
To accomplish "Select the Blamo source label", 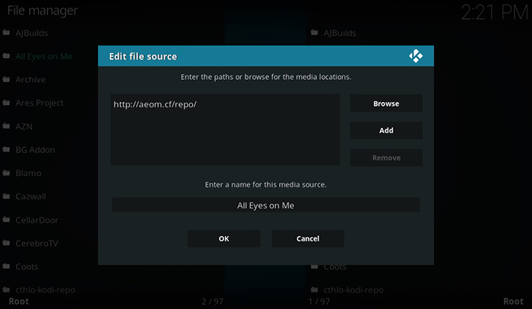I will [x=28, y=174].
